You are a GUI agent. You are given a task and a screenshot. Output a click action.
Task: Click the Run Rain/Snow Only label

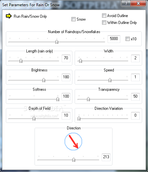pyautogui.click(x=30, y=16)
